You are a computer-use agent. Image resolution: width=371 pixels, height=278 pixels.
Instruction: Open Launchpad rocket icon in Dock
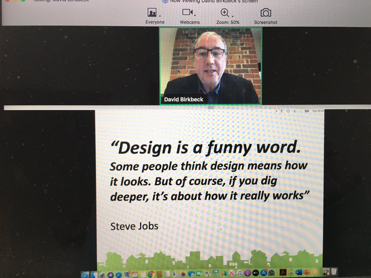(102, 274)
